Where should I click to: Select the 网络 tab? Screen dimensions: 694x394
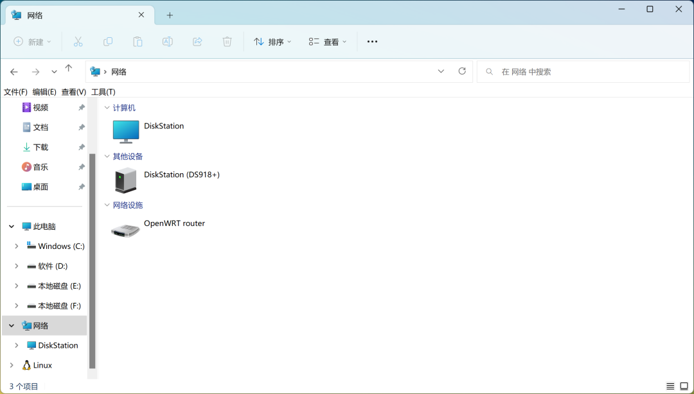(x=80, y=15)
